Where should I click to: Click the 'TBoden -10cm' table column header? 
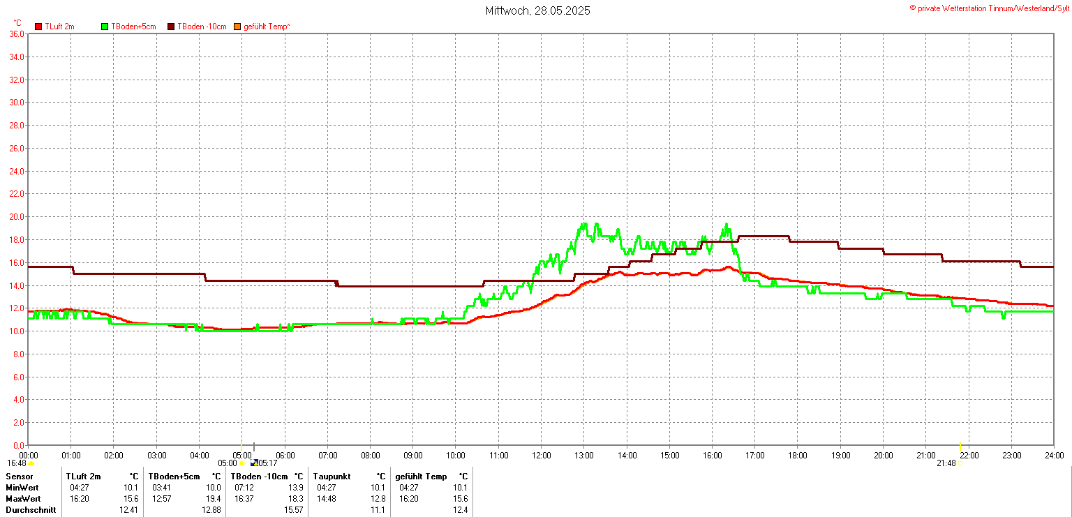[x=258, y=477]
